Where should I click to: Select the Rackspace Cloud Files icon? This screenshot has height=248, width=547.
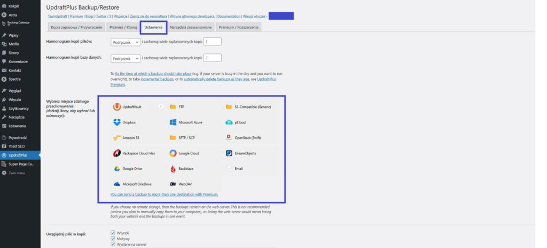click(x=117, y=153)
